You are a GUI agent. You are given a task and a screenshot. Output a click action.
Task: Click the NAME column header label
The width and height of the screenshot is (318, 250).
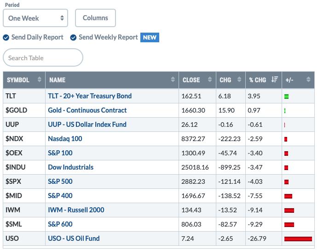point(57,80)
